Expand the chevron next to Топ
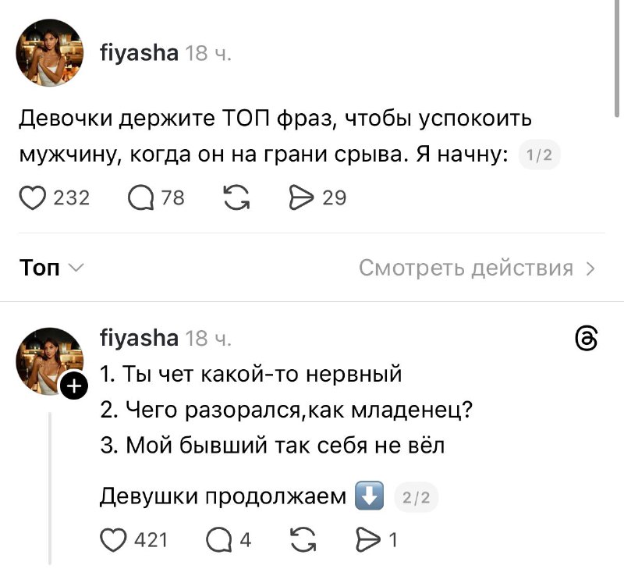The height and width of the screenshot is (583, 624). [x=77, y=268]
